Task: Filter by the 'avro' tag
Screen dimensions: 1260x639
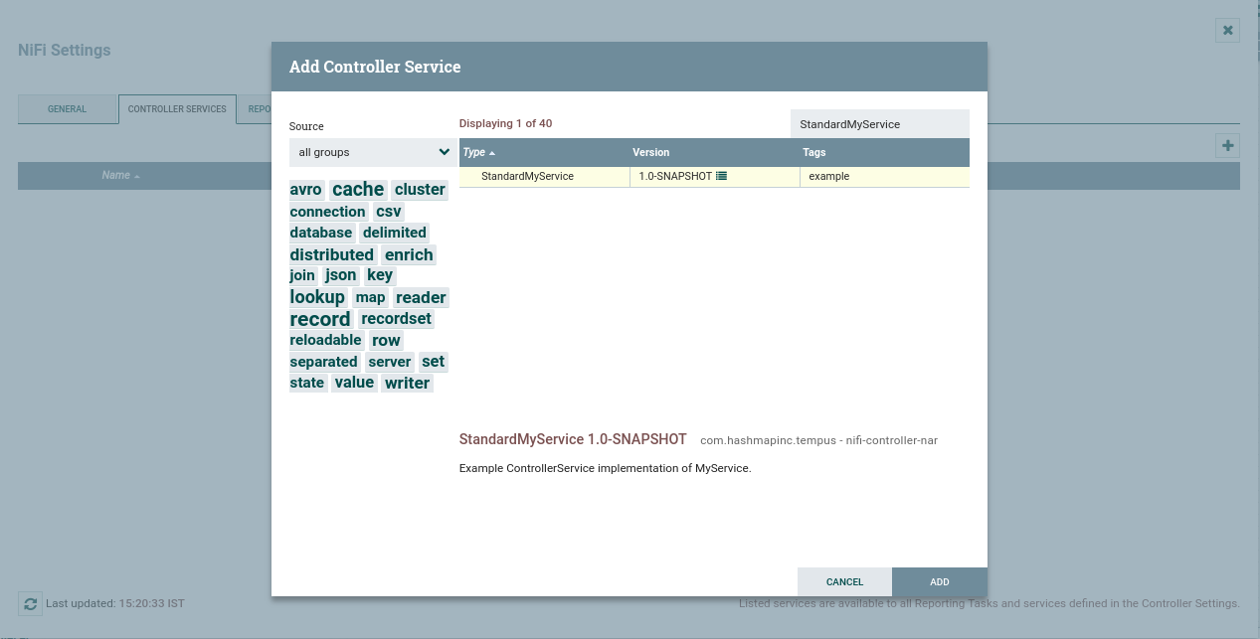Action: [306, 190]
